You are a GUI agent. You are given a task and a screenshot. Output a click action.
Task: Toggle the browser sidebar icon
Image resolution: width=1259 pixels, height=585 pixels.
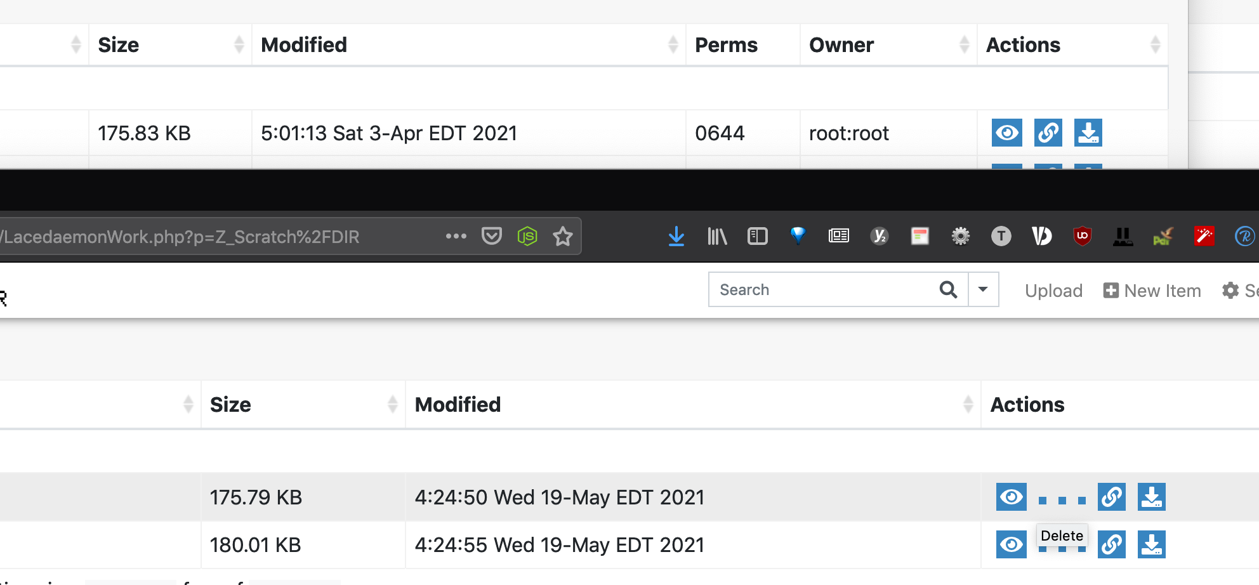point(757,236)
